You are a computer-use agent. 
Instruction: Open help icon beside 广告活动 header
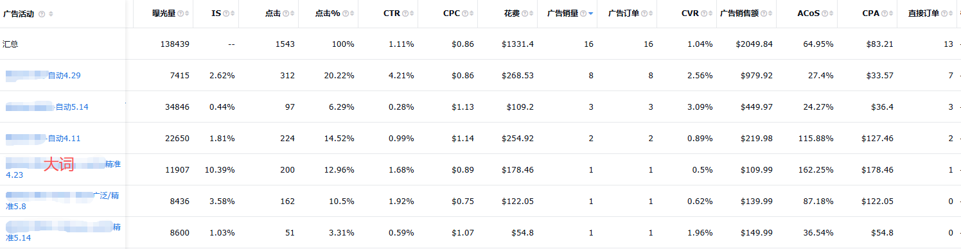coord(42,13)
